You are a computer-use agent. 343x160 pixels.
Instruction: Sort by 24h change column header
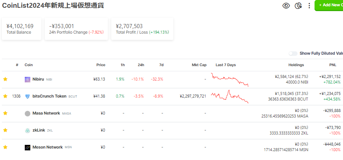tap(141, 65)
